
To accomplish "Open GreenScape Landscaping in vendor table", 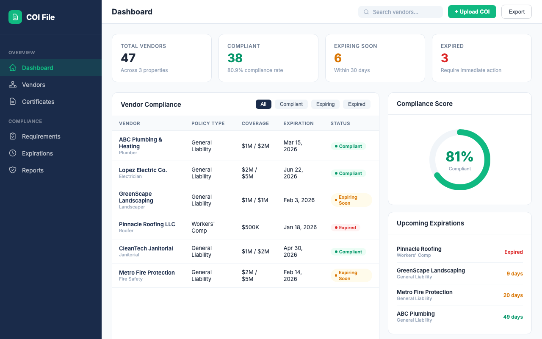I will [x=246, y=200].
